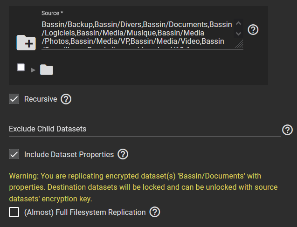The image size is (297, 227).
Task: Open the Recursive help tooltip icon
Action: click(x=66, y=99)
